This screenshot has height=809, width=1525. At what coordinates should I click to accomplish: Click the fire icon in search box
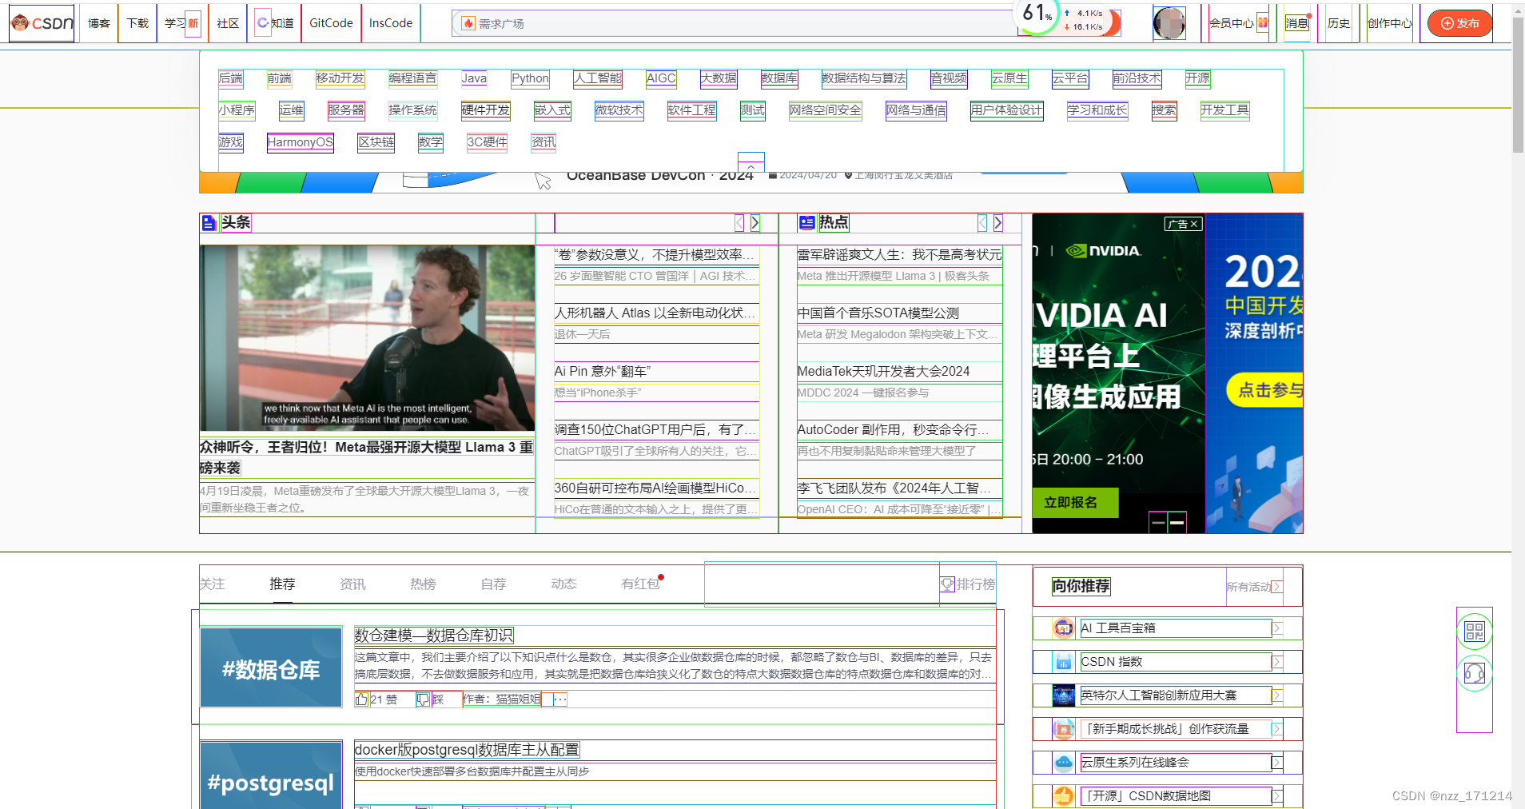[468, 23]
